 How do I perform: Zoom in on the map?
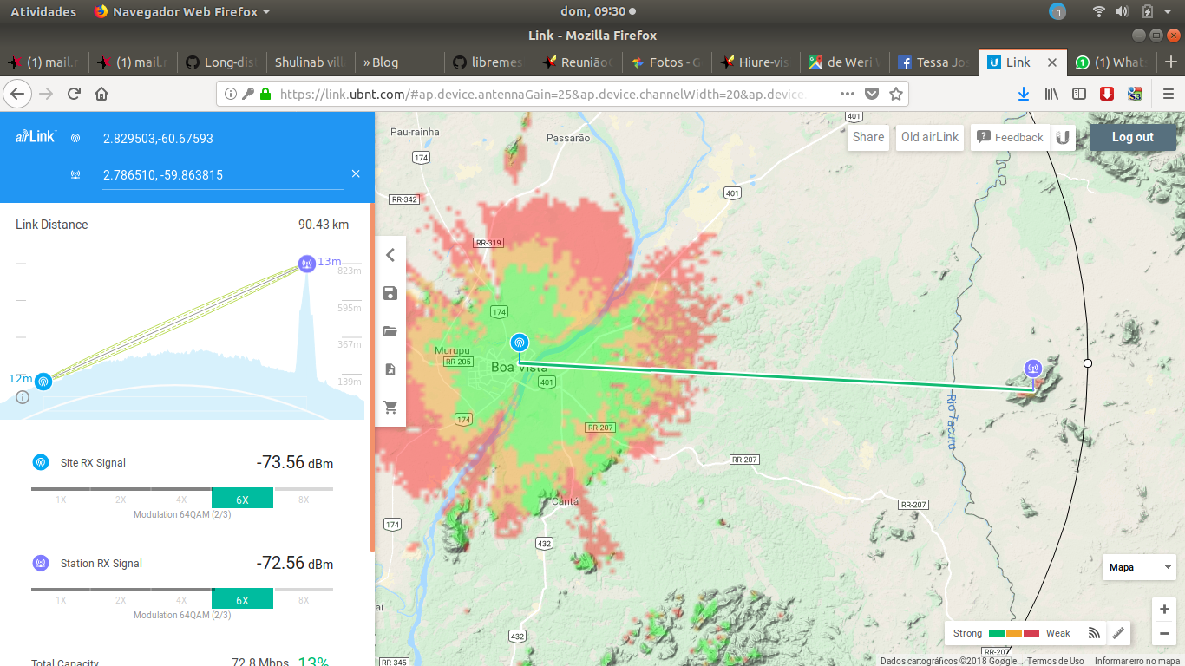coord(1164,610)
